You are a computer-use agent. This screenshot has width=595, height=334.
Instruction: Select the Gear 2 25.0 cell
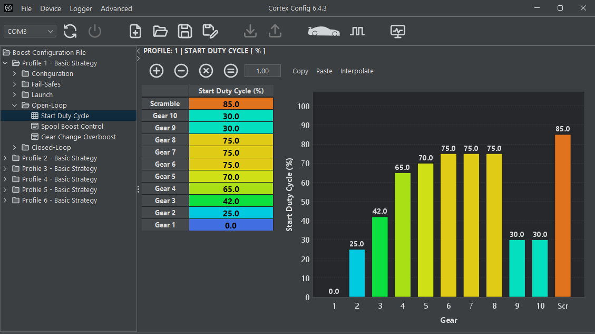231,213
